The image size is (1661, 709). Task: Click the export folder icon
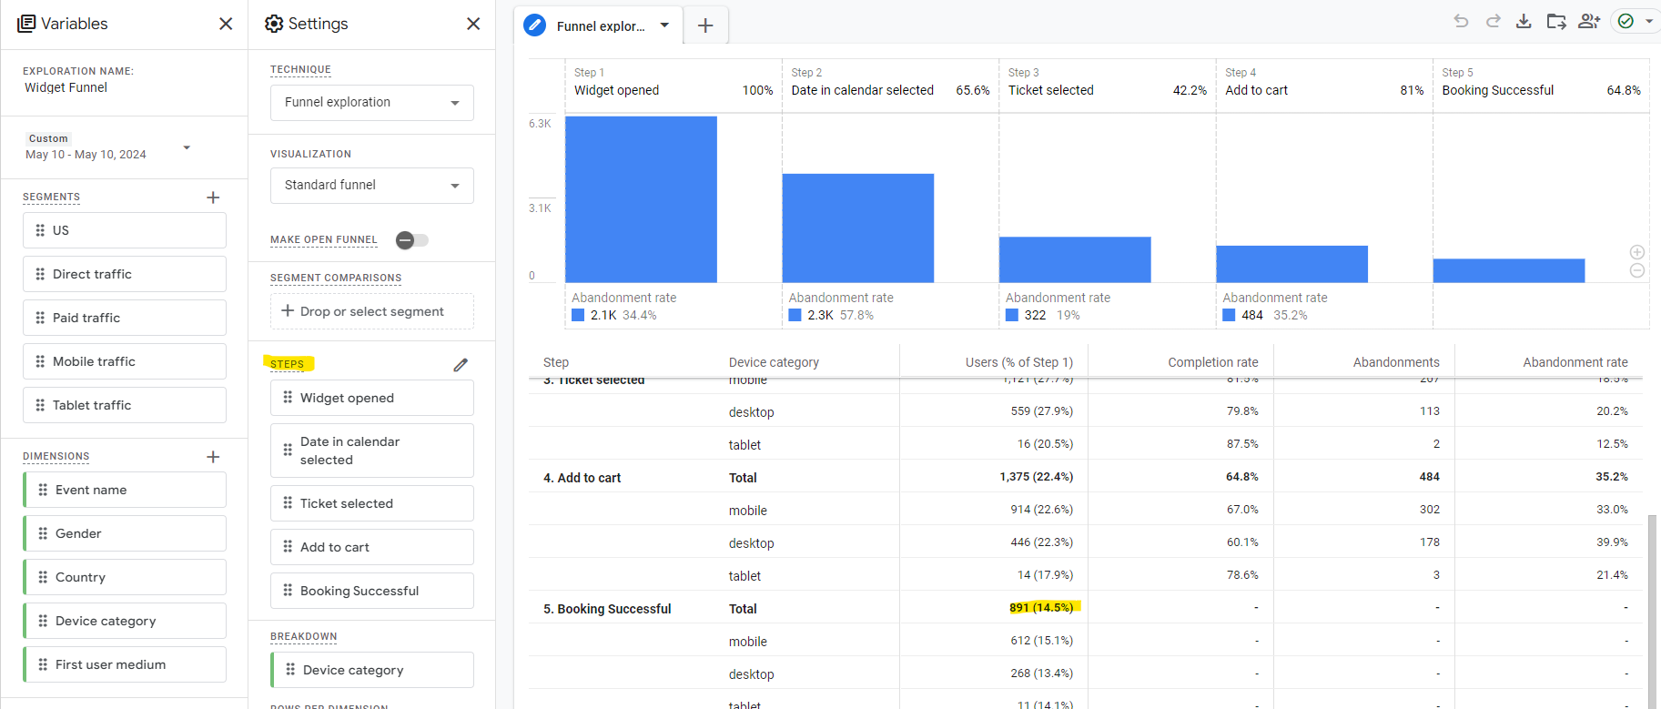pyautogui.click(x=1556, y=21)
